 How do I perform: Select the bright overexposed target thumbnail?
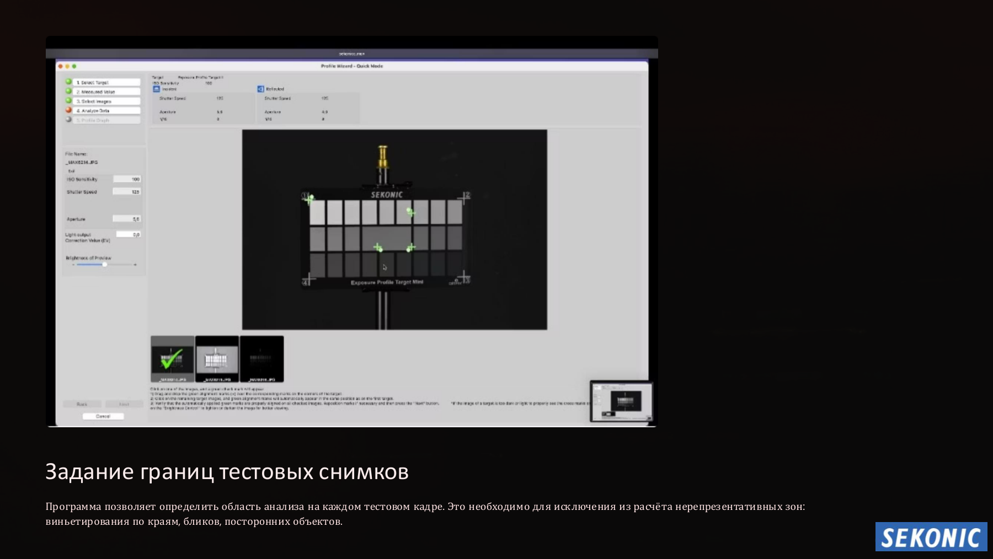[217, 359]
